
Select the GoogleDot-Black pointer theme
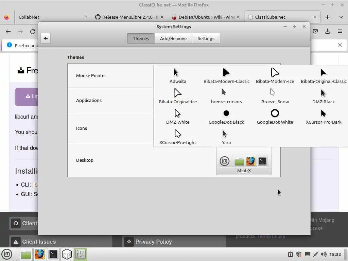pos(226,117)
